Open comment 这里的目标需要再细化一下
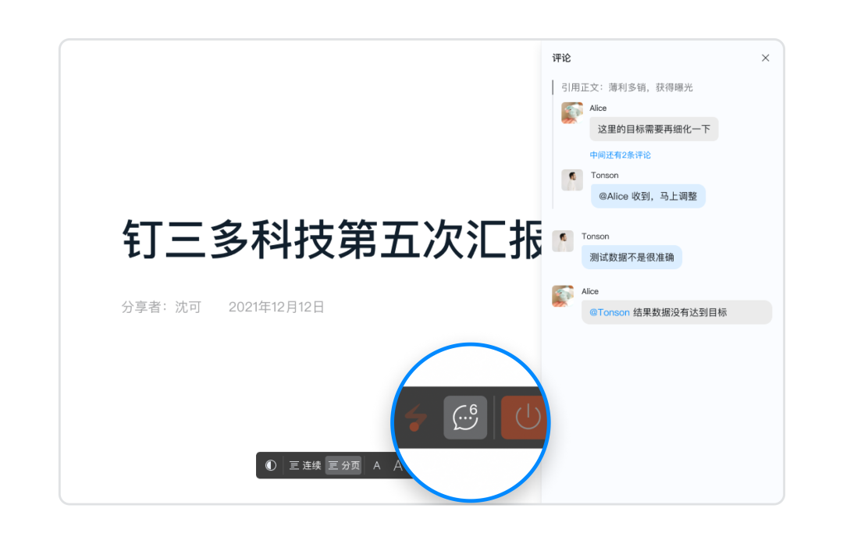The image size is (843, 544). pos(654,129)
